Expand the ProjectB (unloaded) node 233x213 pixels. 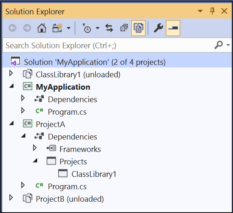(x=11, y=198)
